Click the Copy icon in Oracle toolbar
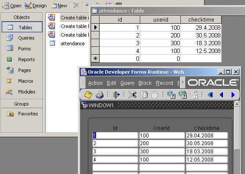The image size is (245, 174). tap(144, 95)
